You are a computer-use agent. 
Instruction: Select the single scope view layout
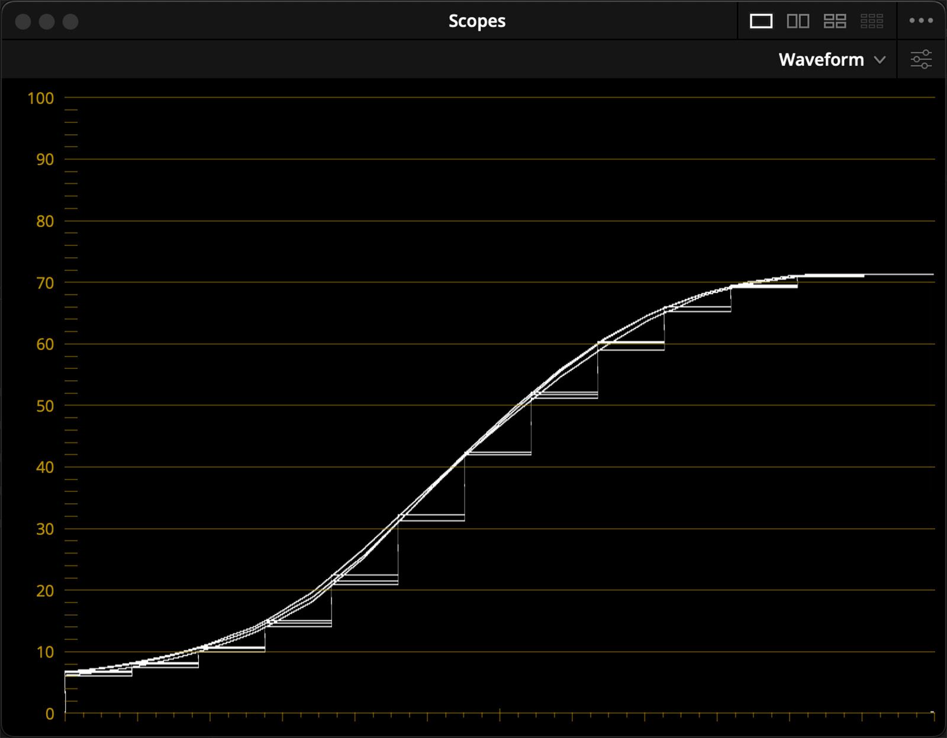pyautogui.click(x=761, y=21)
